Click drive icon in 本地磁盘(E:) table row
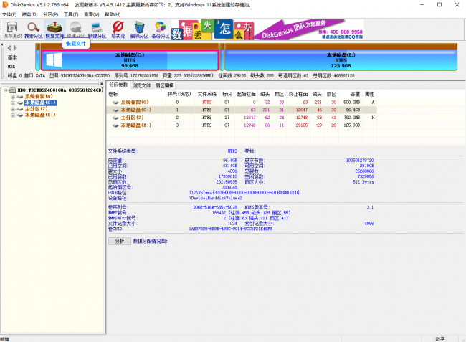466x342 pixels. point(115,125)
